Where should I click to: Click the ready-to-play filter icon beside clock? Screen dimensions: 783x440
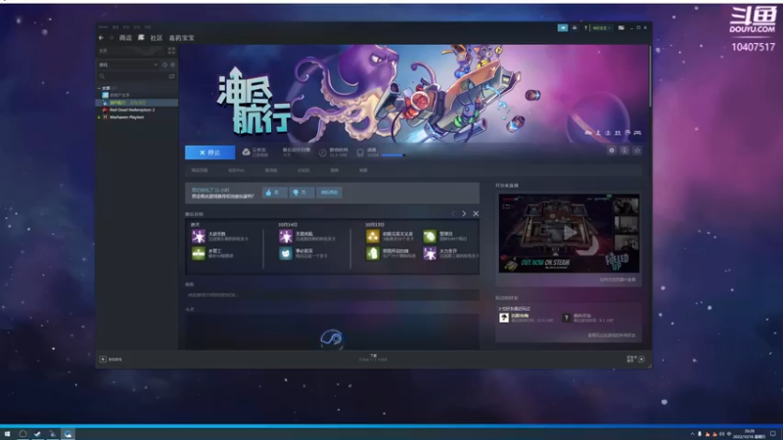point(173,65)
